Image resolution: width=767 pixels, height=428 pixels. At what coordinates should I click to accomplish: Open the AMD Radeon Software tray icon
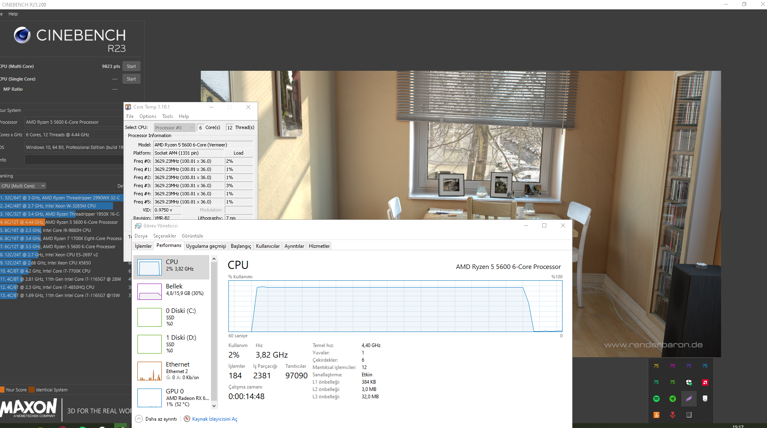point(705,382)
